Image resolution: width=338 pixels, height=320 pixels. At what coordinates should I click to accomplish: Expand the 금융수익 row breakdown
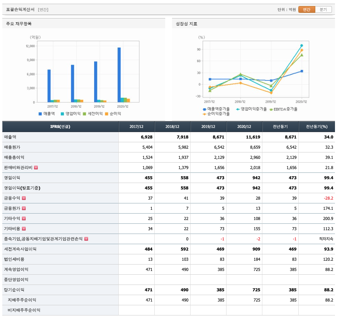click(24, 198)
